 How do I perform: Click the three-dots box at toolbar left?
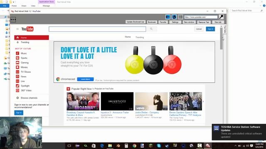13,19
